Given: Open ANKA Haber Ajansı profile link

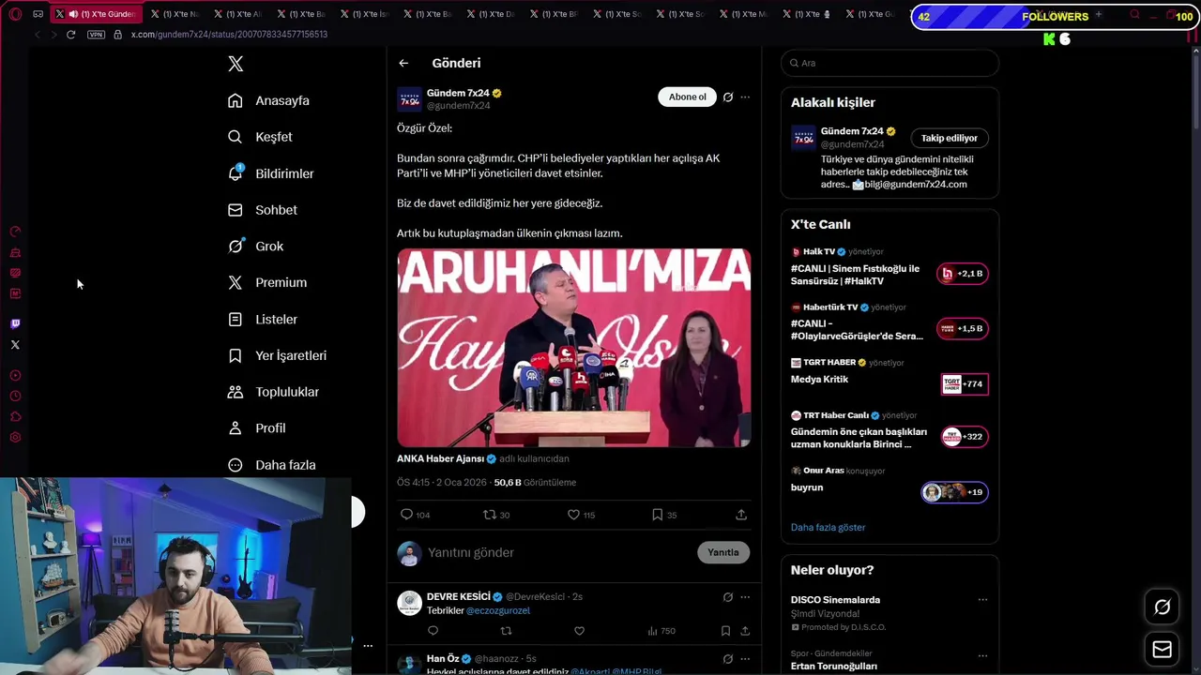Looking at the screenshot, I should point(440,458).
